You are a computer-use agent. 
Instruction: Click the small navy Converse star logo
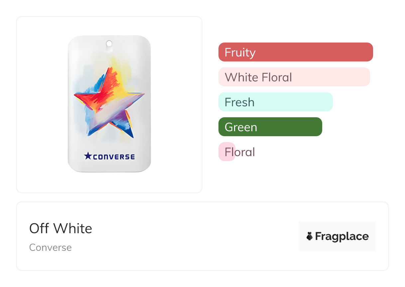pyautogui.click(x=87, y=156)
